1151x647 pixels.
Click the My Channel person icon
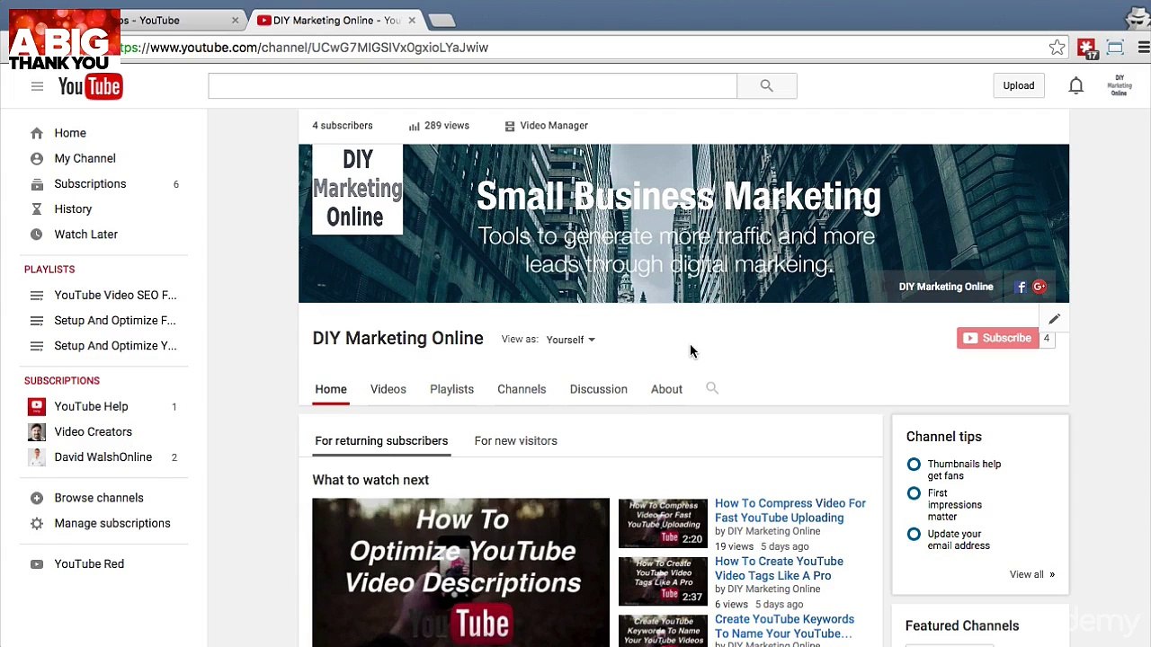click(37, 158)
